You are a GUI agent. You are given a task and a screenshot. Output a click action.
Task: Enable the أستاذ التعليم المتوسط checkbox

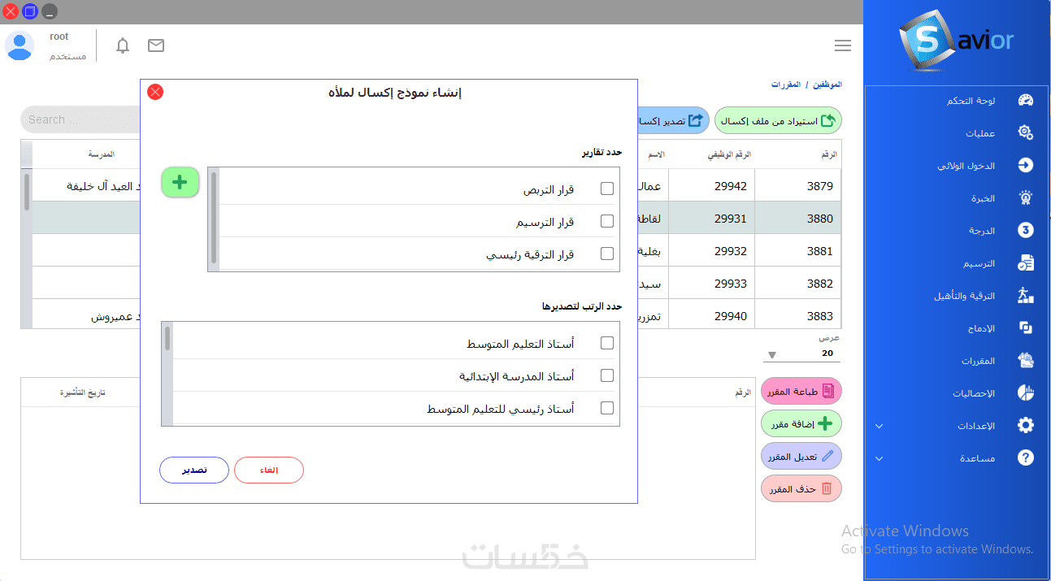coord(607,344)
